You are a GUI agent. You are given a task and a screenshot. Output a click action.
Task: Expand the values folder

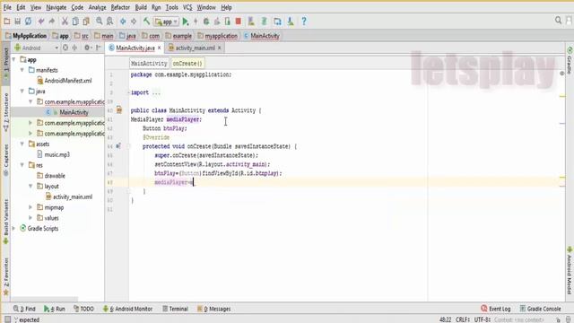coord(30,218)
